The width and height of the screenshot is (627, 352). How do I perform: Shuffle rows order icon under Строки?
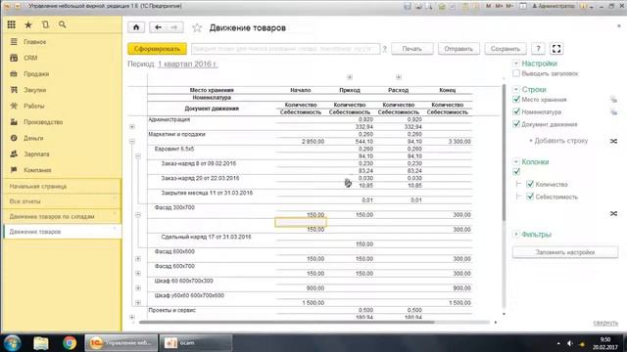pyautogui.click(x=613, y=141)
